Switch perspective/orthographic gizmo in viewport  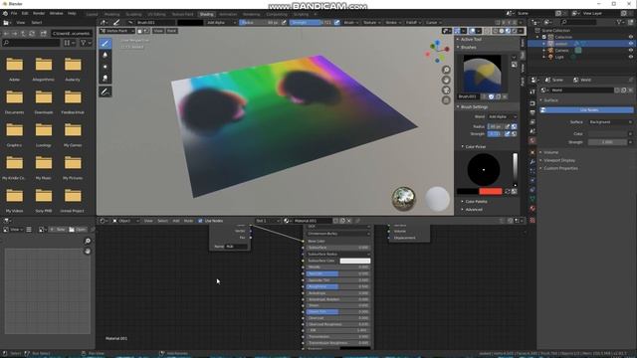pyautogui.click(x=446, y=100)
